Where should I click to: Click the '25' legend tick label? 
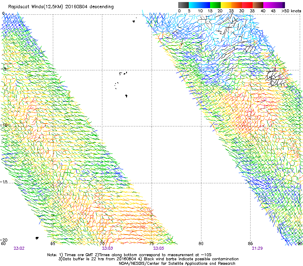[231, 11]
